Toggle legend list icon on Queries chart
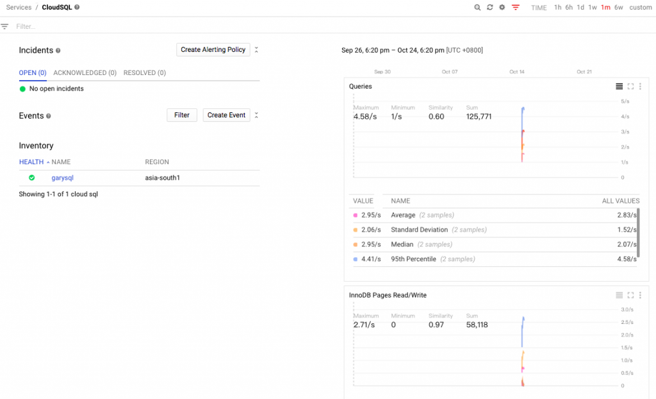 (619, 87)
